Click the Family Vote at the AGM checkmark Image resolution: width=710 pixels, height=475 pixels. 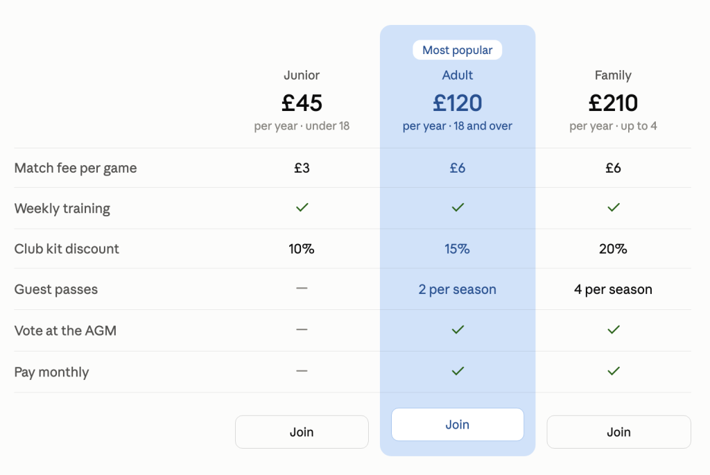coord(614,329)
